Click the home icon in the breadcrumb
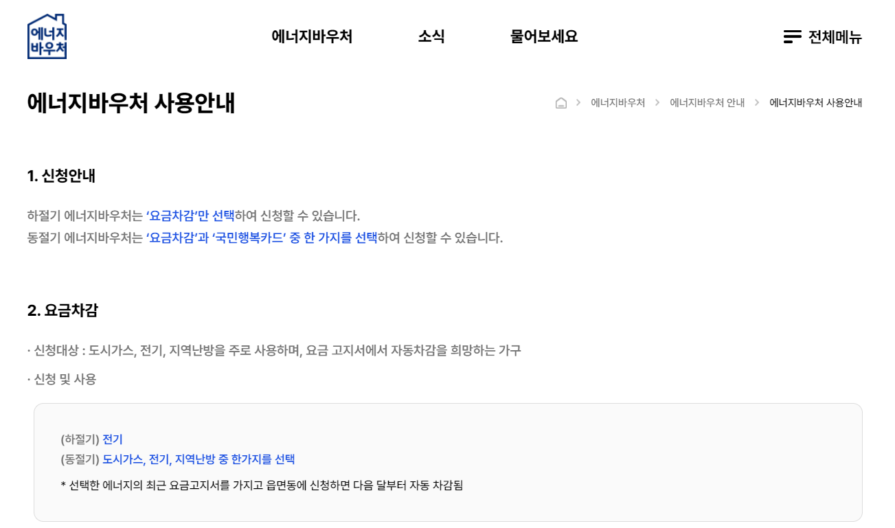The image size is (895, 528). (x=561, y=102)
